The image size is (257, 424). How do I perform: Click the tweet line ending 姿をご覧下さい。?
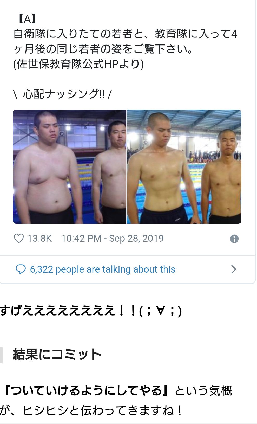pyautogui.click(x=103, y=49)
